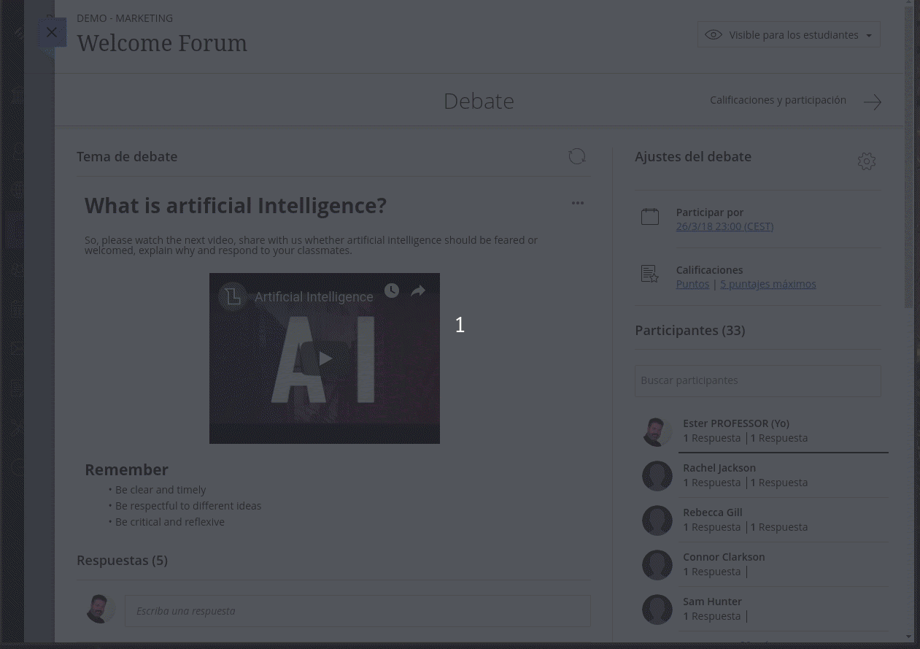The height and width of the screenshot is (649, 920).
Task: Click the Buscar participantes search field
Action: (758, 381)
